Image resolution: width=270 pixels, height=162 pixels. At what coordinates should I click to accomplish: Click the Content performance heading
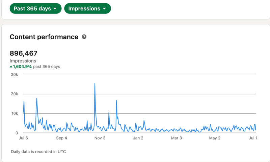44,37
